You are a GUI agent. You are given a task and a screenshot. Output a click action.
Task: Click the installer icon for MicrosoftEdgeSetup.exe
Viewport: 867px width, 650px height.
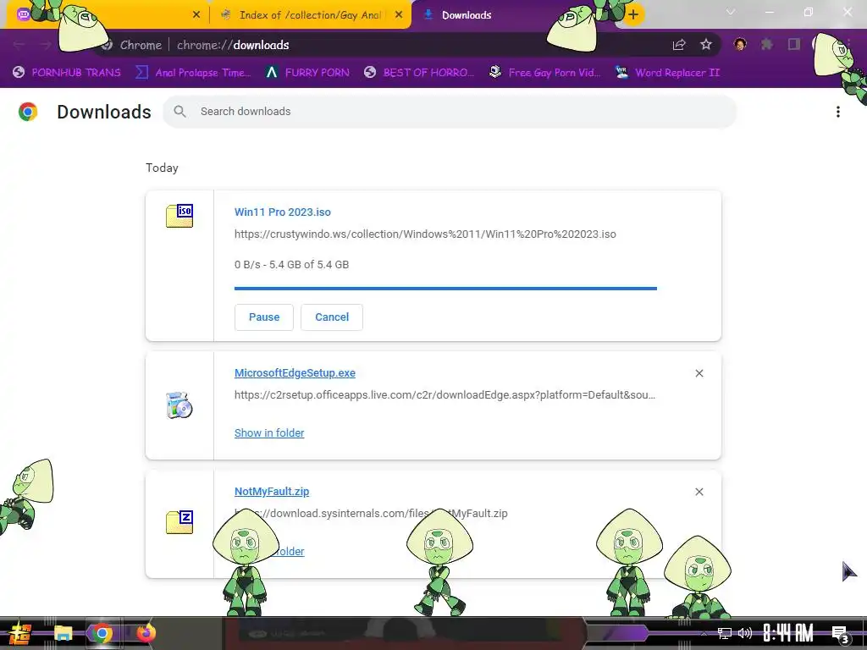click(179, 405)
